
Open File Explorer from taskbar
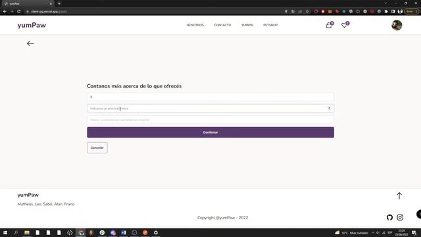[27, 232]
